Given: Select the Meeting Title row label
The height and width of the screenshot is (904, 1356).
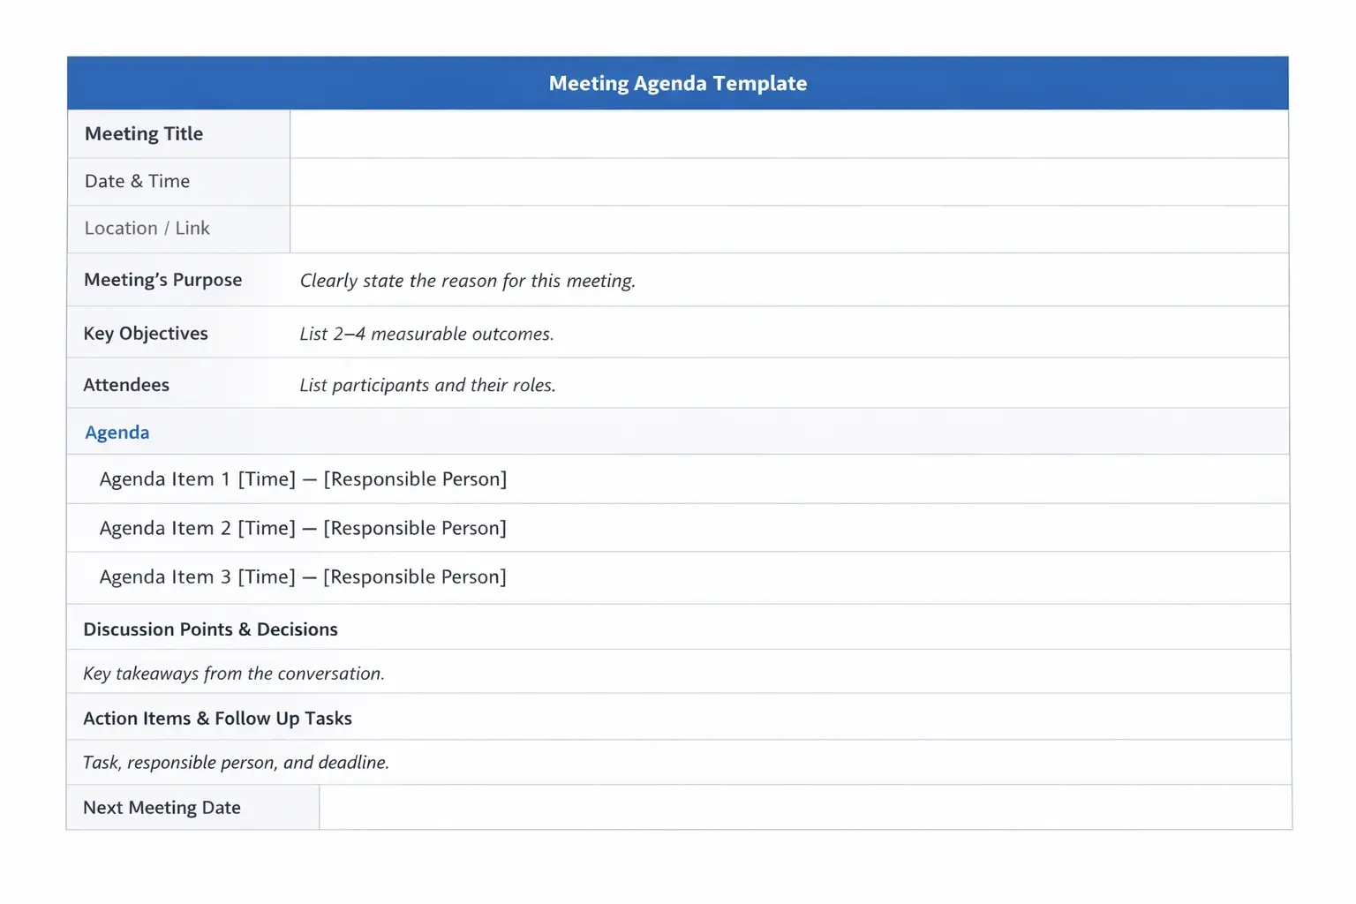Looking at the screenshot, I should (x=144, y=133).
